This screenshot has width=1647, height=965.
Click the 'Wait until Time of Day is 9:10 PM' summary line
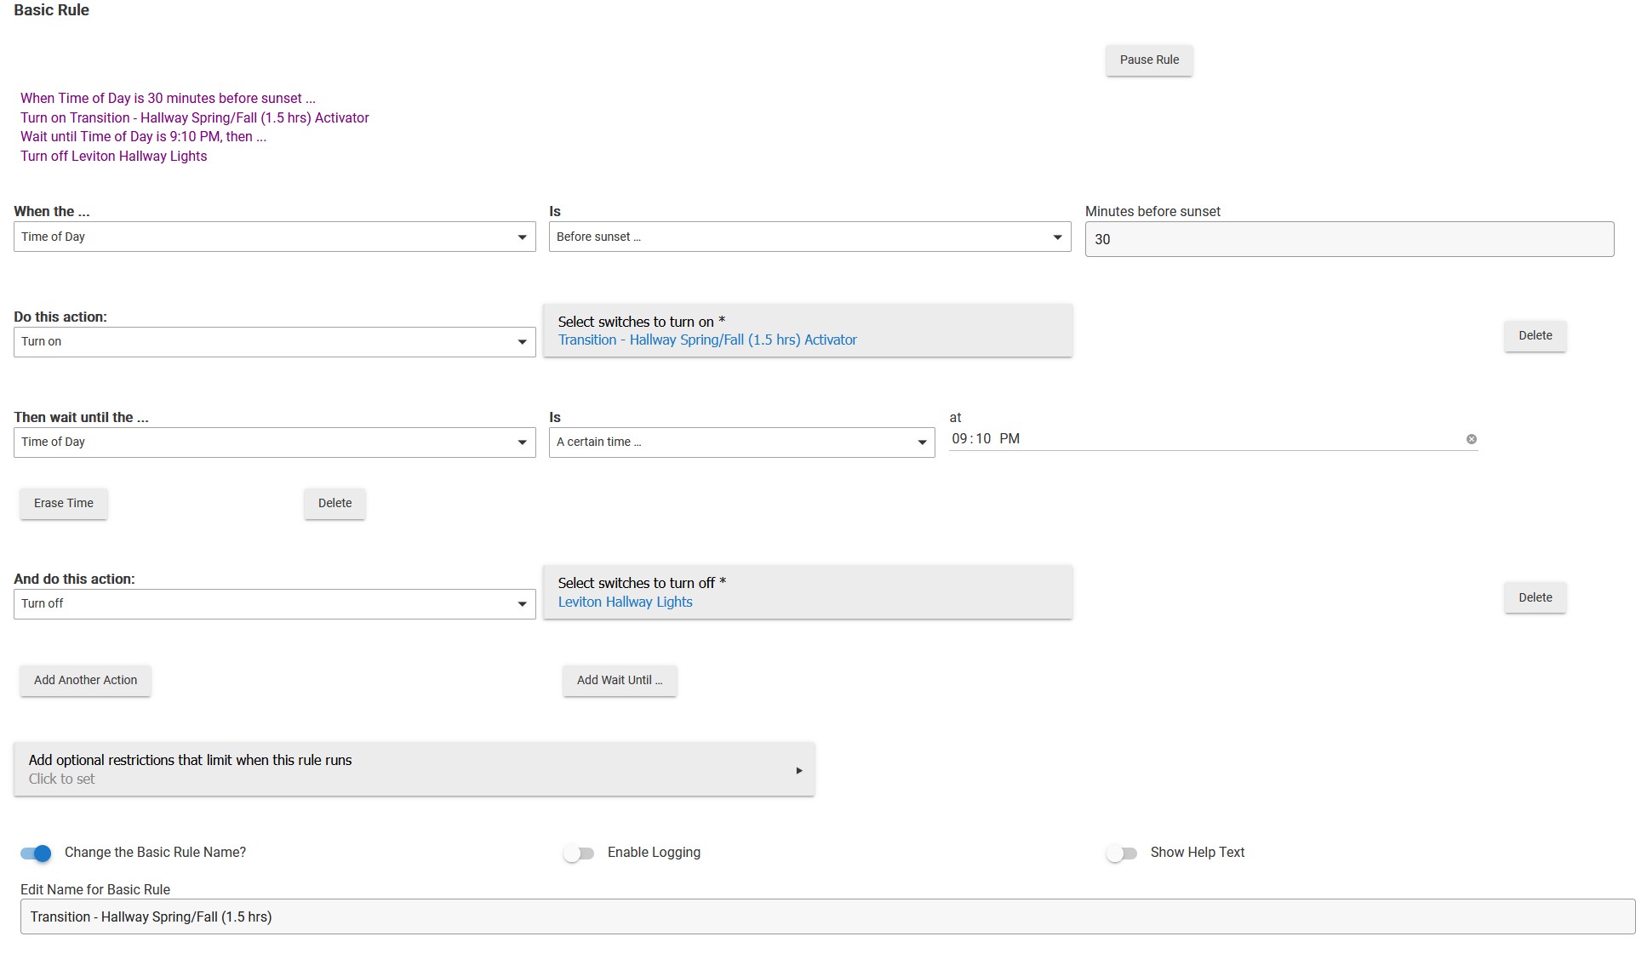[143, 137]
